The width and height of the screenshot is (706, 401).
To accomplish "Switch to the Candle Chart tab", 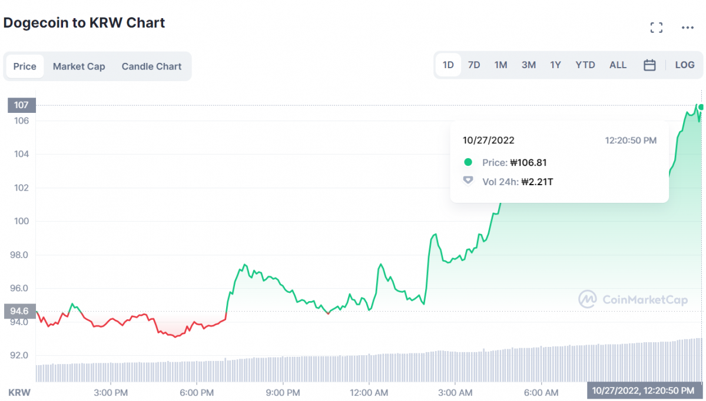I will tap(151, 66).
